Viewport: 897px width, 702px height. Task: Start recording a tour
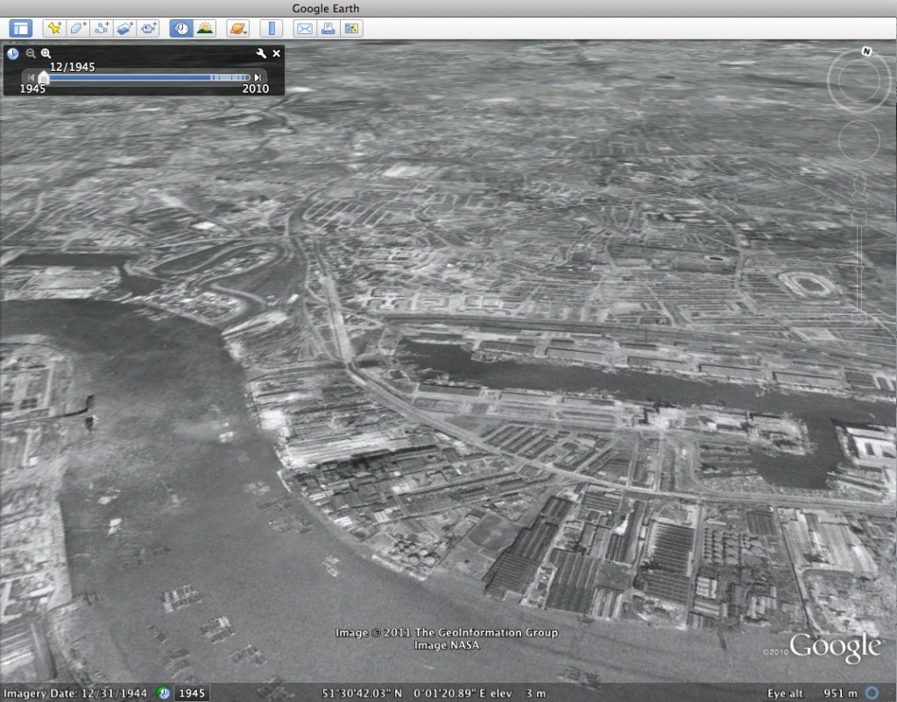pyautogui.click(x=149, y=28)
